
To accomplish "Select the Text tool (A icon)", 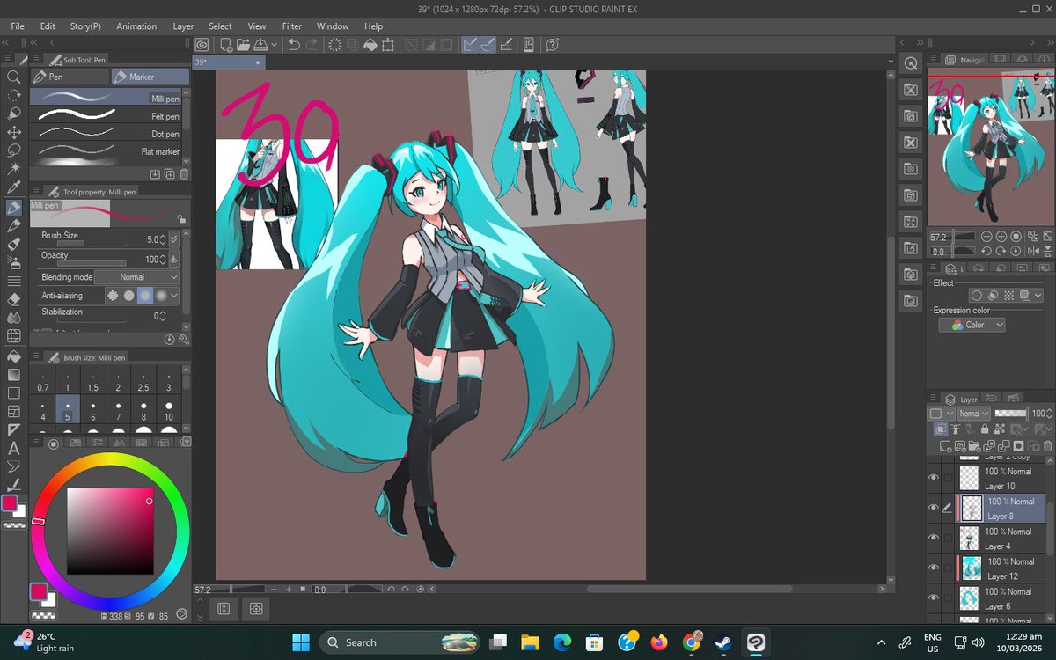I will click(14, 449).
